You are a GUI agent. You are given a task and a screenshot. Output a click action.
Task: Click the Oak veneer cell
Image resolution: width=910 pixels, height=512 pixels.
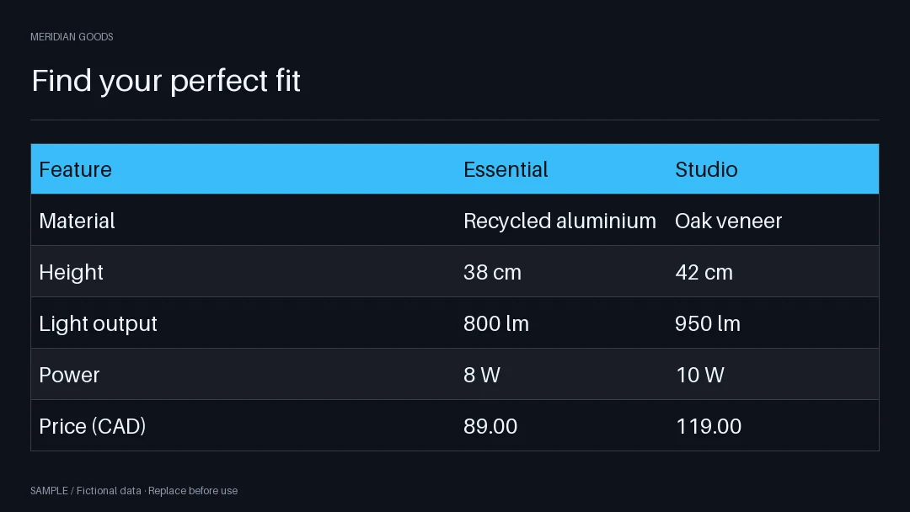pos(728,221)
